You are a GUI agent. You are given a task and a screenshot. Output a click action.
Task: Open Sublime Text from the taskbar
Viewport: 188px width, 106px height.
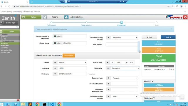(x=30, y=104)
